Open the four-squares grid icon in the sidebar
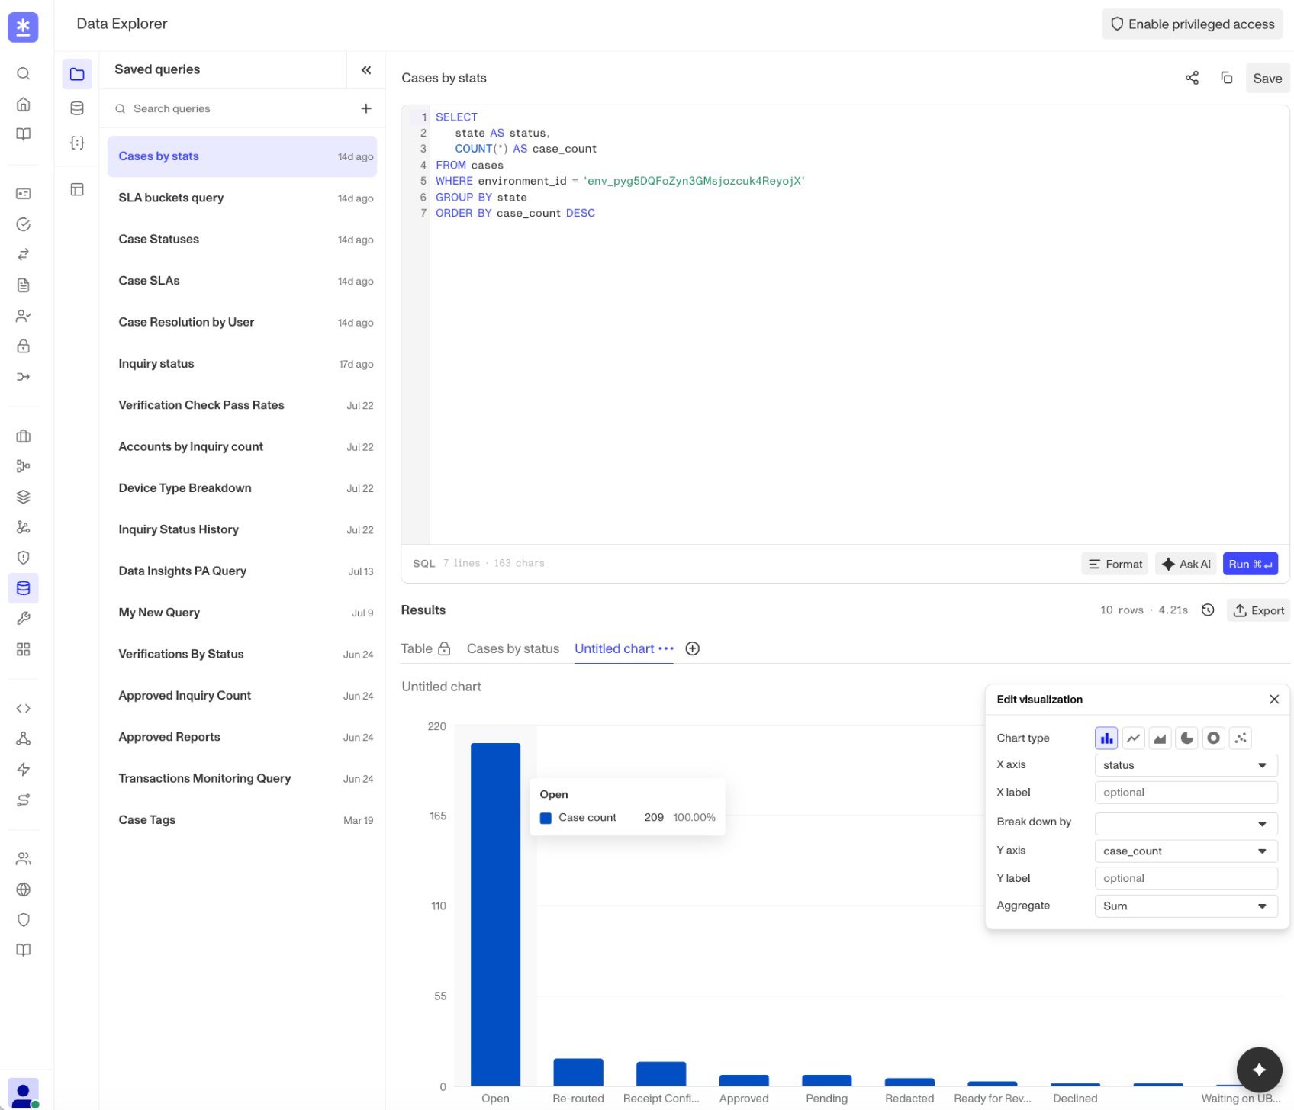Image resolution: width=1294 pixels, height=1110 pixels. [x=24, y=649]
